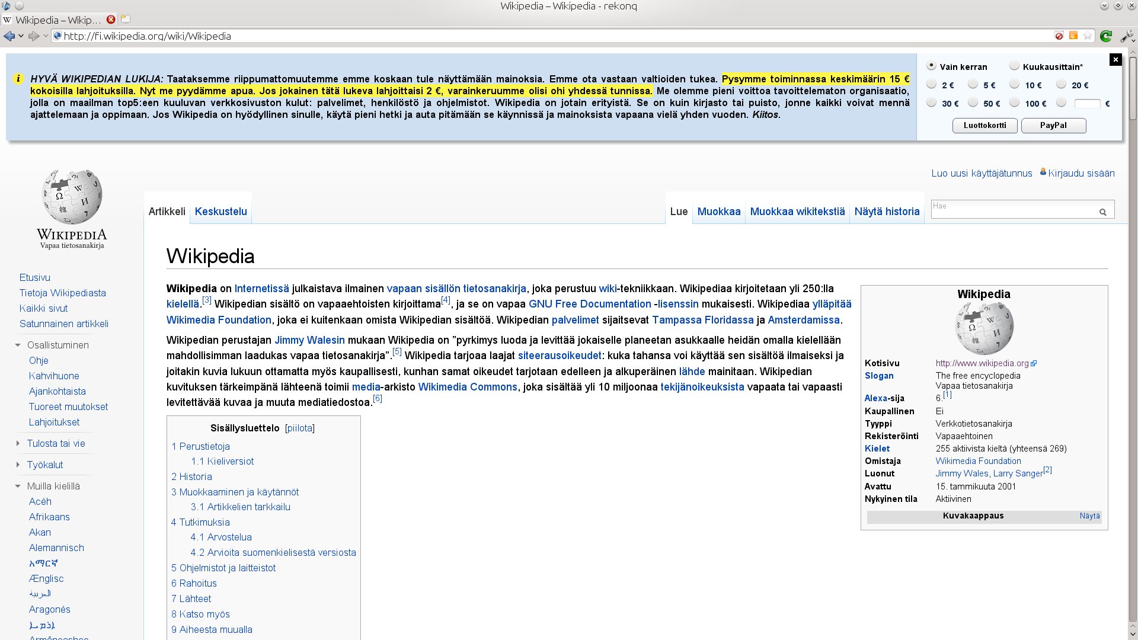Image resolution: width=1138 pixels, height=640 pixels.
Task: Open the Näytä historia tab
Action: pyautogui.click(x=887, y=212)
